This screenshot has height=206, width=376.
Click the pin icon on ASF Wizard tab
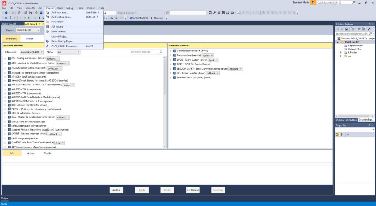coord(40,24)
